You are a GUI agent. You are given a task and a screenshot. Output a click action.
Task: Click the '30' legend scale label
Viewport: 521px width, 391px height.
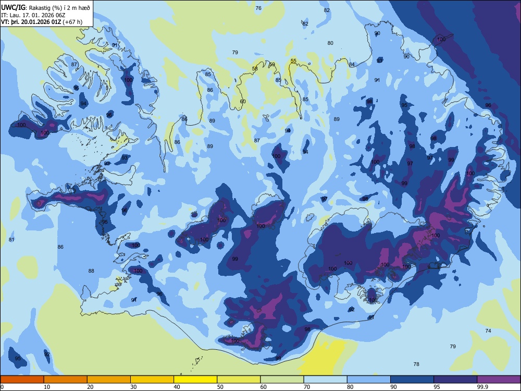(x=133, y=387)
